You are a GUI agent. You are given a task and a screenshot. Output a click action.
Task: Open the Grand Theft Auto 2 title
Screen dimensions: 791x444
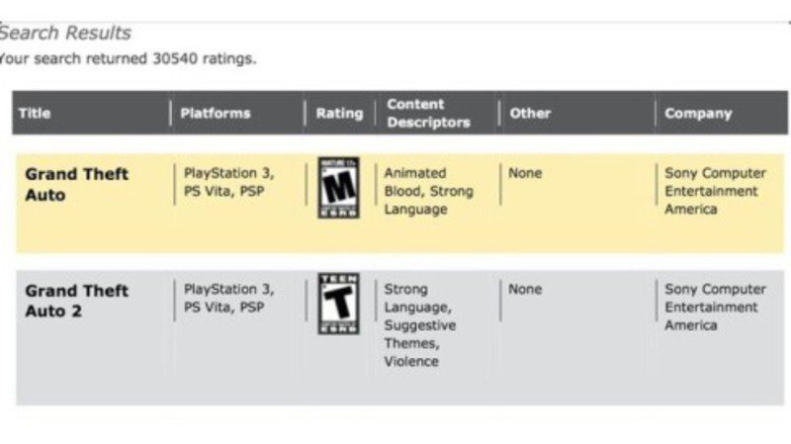[x=76, y=301]
